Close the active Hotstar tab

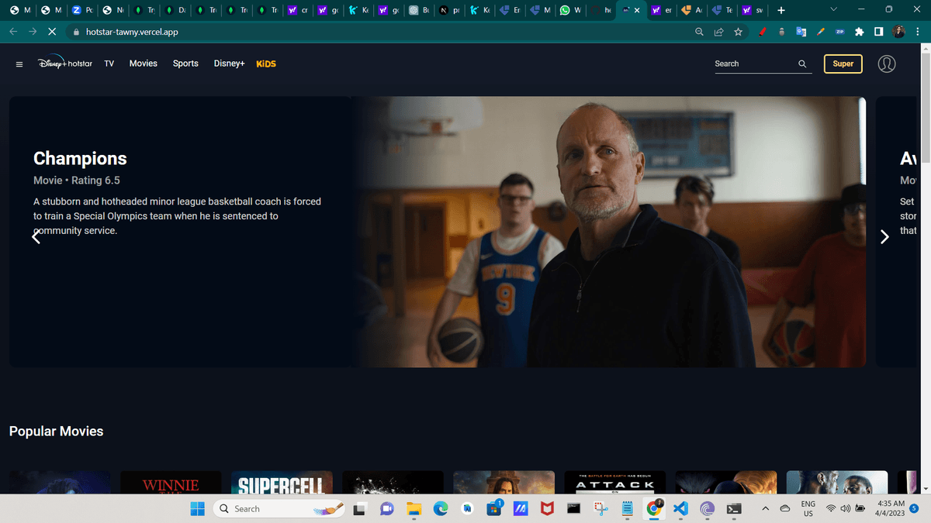637,11
